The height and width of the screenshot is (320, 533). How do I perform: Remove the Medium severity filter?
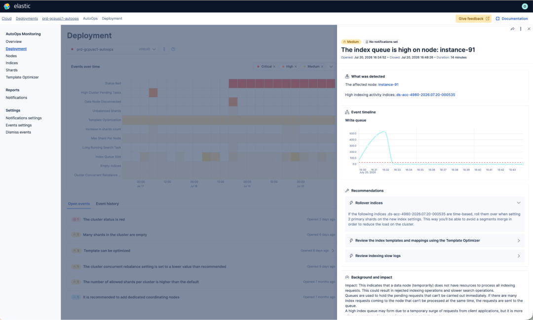[322, 67]
